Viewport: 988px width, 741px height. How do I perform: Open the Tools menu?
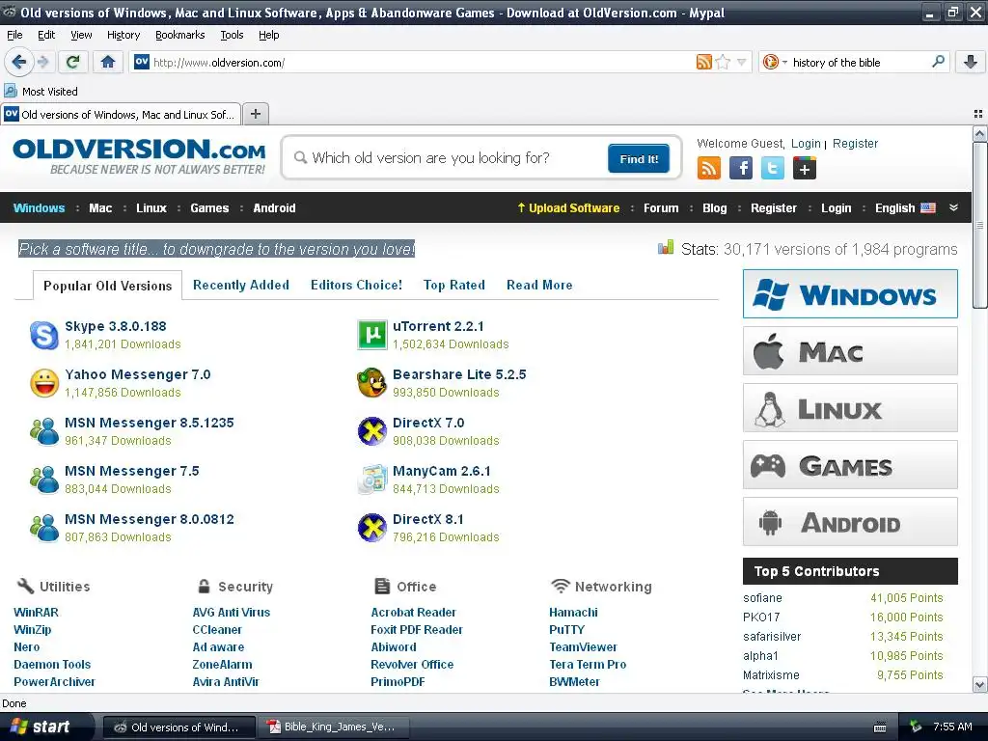[232, 35]
